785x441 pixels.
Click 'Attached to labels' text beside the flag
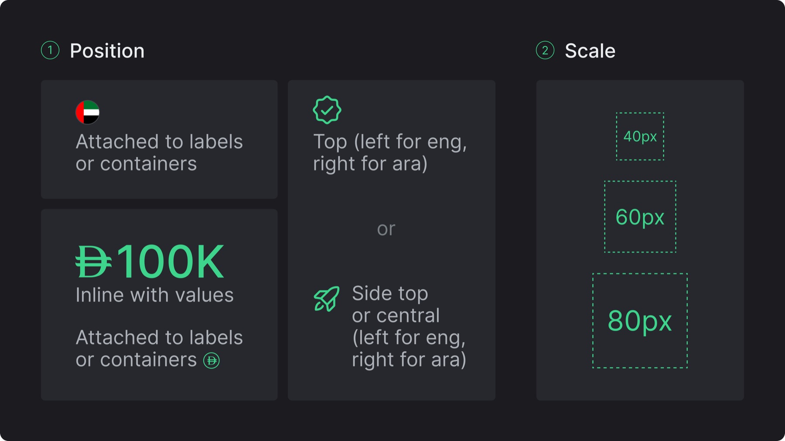(159, 142)
